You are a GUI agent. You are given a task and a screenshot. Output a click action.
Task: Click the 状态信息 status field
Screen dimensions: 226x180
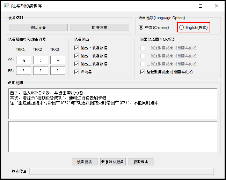click(121, 171)
